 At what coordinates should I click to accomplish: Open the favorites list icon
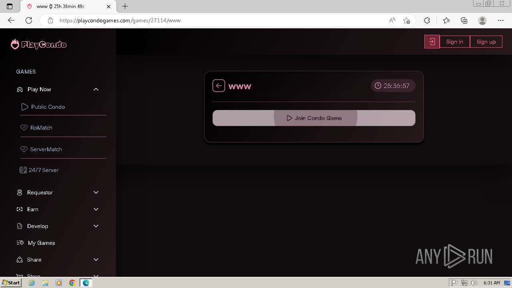click(446, 20)
